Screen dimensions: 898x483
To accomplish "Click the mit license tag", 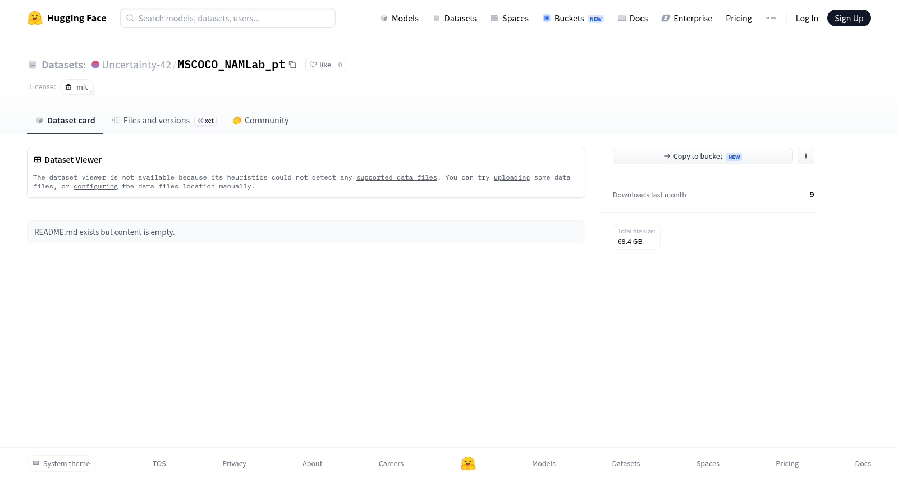I will tap(76, 87).
